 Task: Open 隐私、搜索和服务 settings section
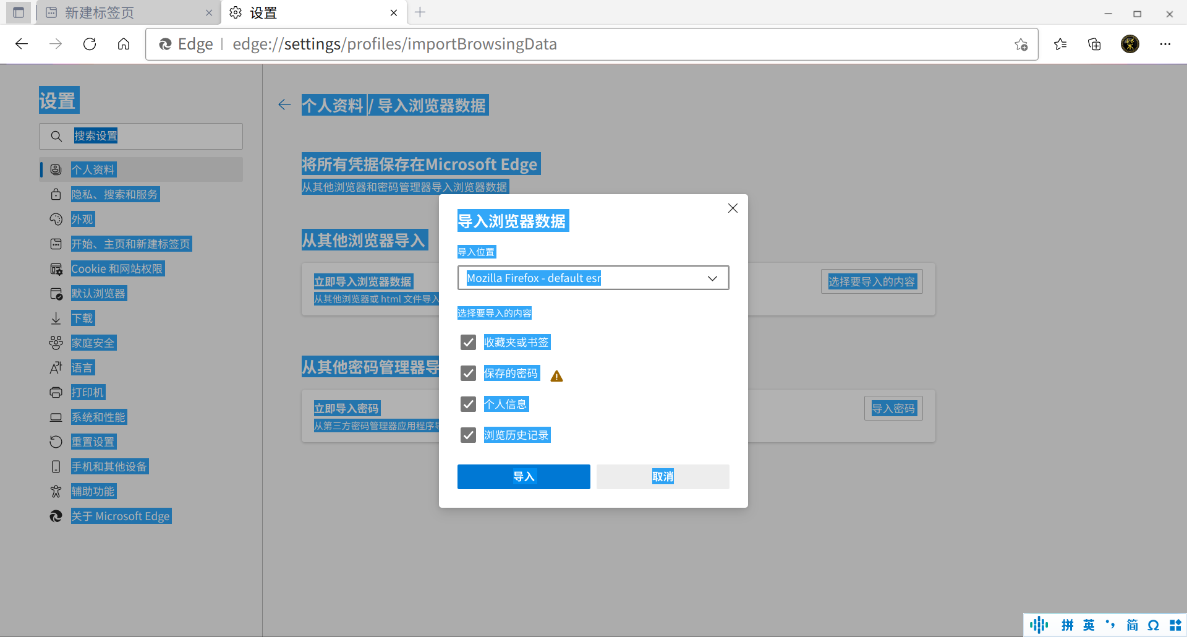(x=142, y=194)
